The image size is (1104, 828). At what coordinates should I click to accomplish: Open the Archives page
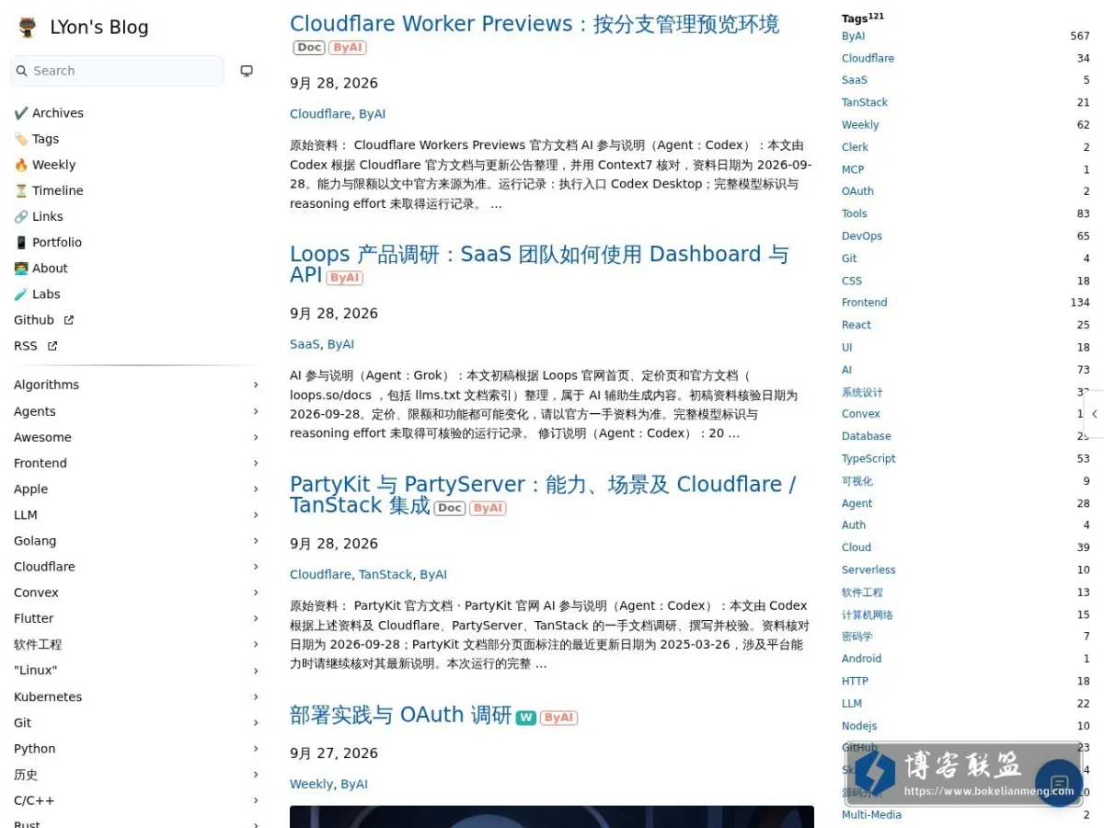(x=49, y=113)
